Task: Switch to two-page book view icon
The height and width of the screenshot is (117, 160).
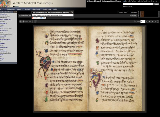Action: 36,22
